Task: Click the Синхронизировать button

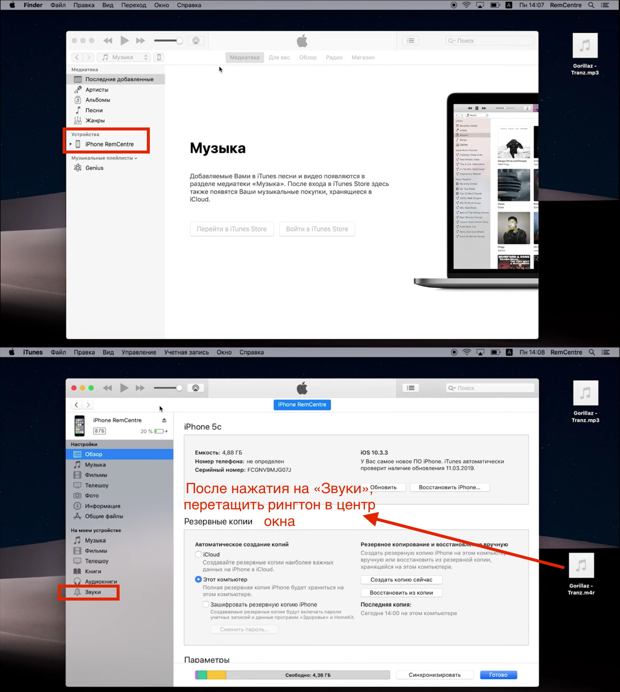Action: (x=435, y=675)
